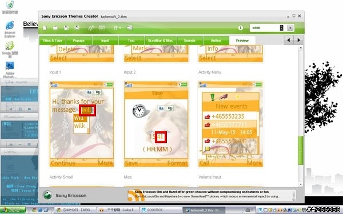Click the 'Activity Menu' label
This screenshot has width=343, height=214.
coord(210,72)
